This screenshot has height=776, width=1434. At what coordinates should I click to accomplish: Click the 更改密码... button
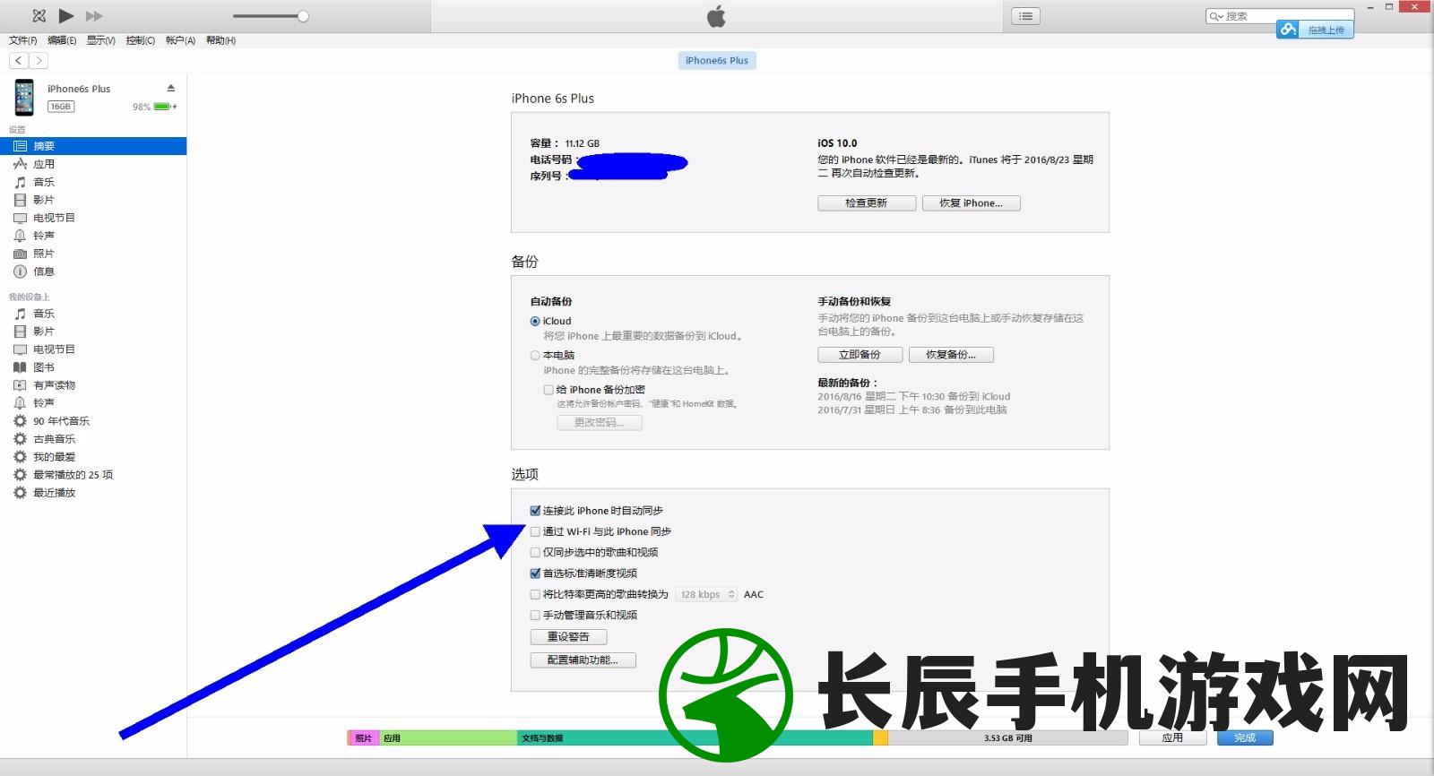[x=600, y=423]
